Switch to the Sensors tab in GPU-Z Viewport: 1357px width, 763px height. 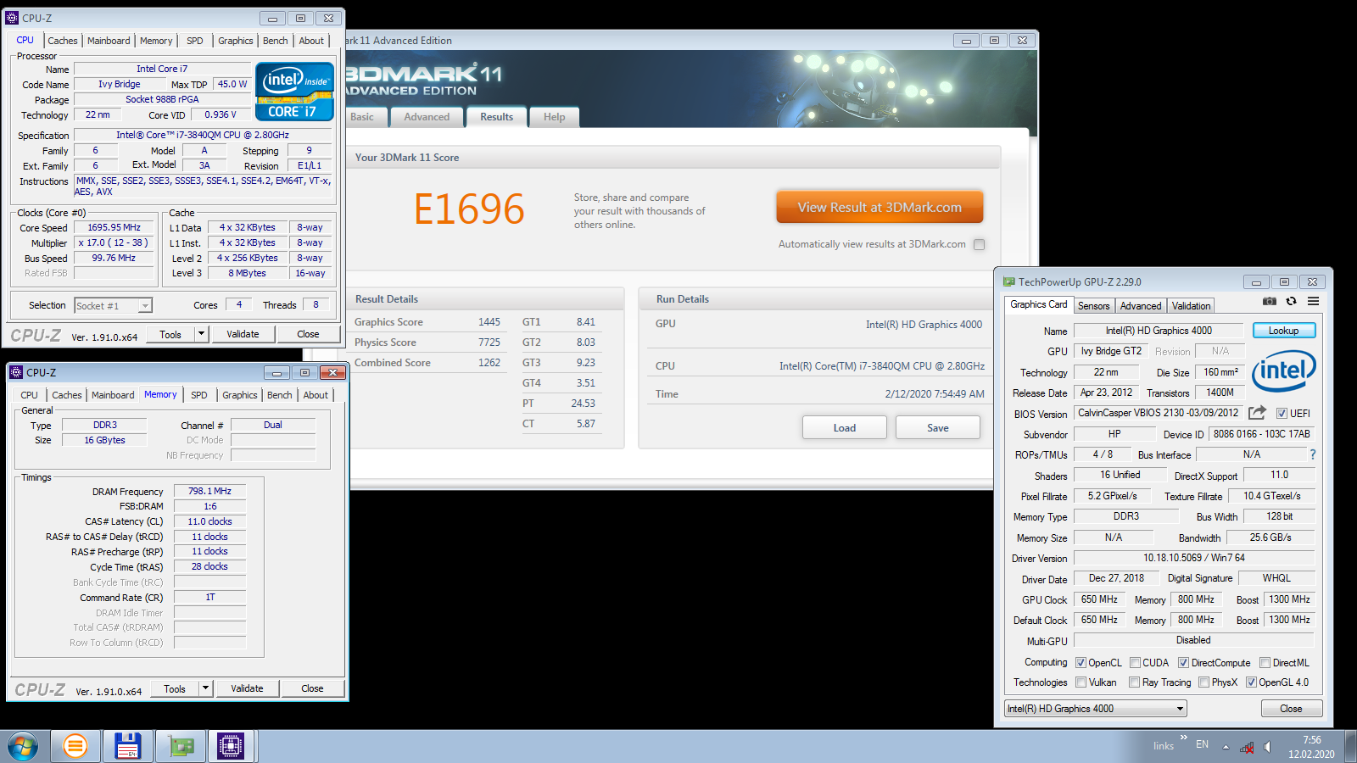(x=1094, y=306)
